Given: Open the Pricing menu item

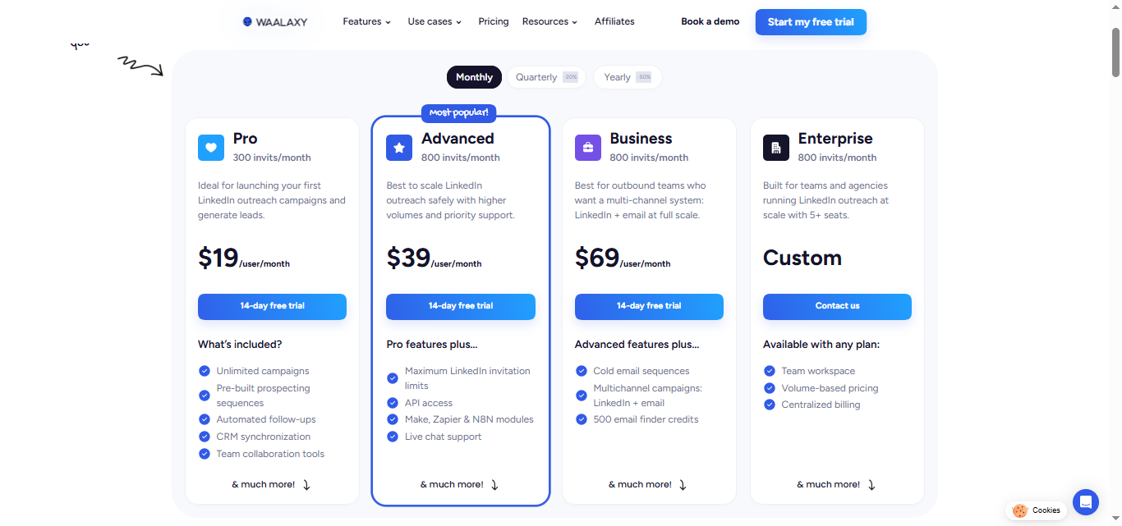Looking at the screenshot, I should [494, 21].
